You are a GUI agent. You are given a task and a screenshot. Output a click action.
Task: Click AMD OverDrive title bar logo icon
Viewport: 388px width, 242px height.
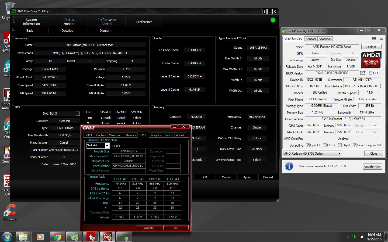[14, 11]
